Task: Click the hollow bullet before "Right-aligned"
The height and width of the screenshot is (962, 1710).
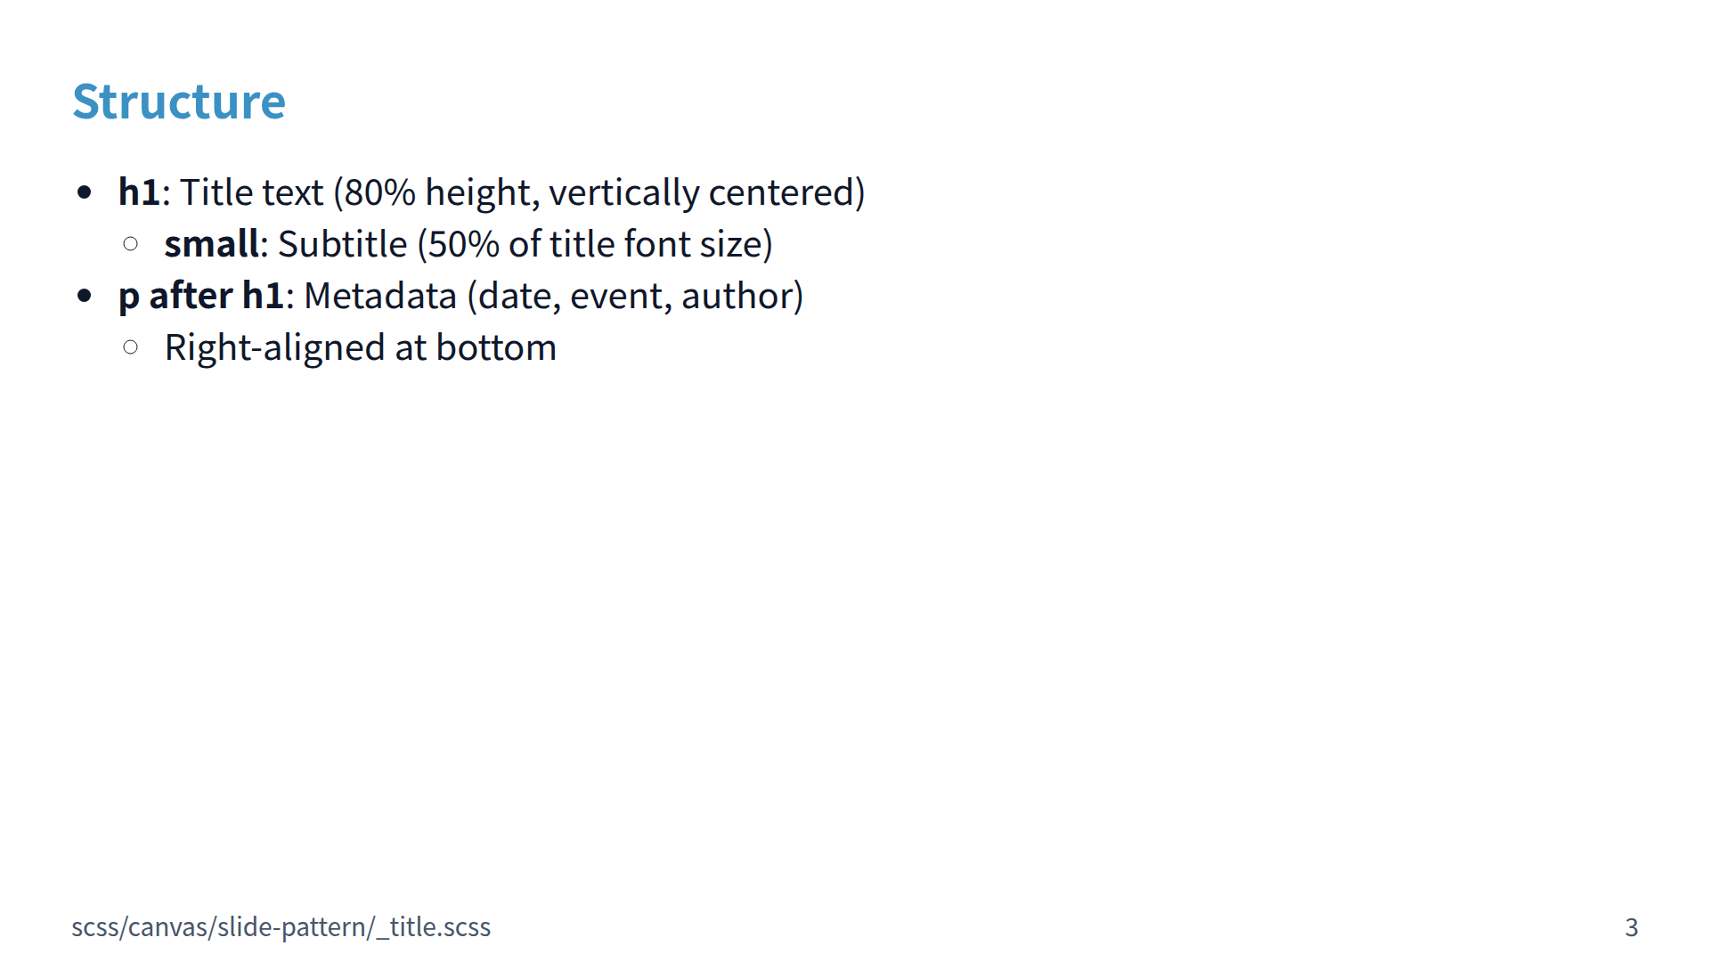Action: [131, 347]
